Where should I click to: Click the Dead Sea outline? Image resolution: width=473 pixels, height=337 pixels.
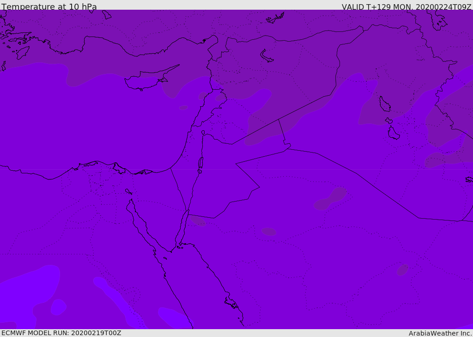click(200, 165)
